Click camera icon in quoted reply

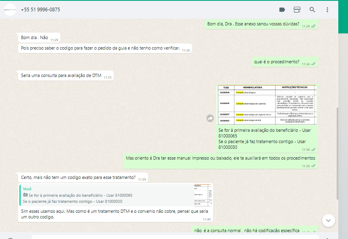(25, 195)
